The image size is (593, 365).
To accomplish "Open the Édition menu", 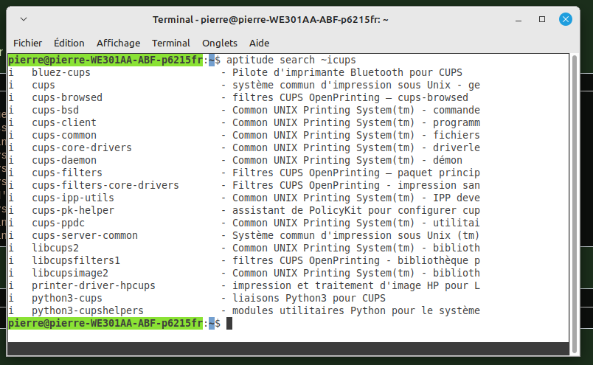I will click(69, 43).
